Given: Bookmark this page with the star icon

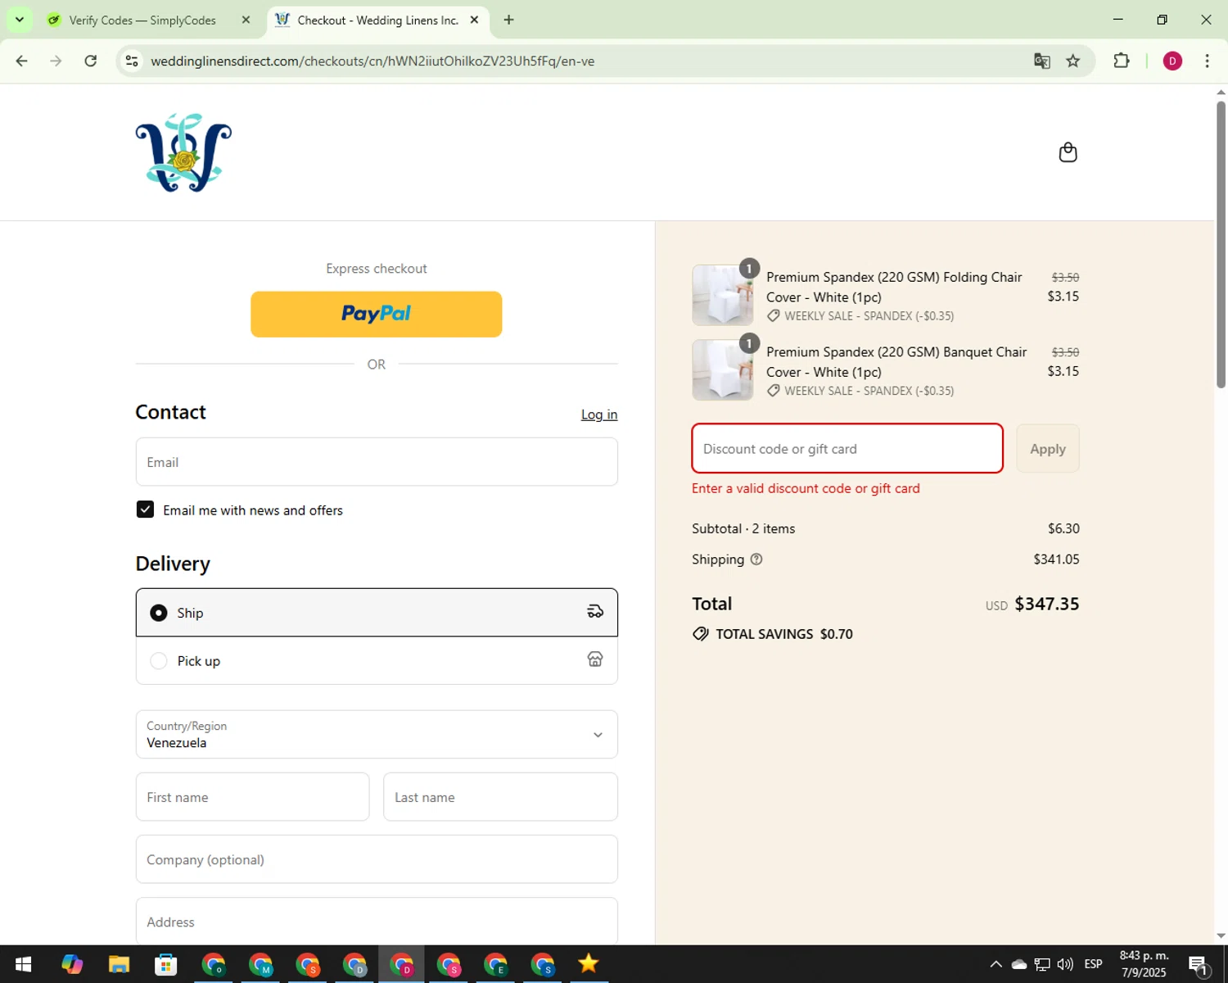Looking at the screenshot, I should coord(1073,61).
